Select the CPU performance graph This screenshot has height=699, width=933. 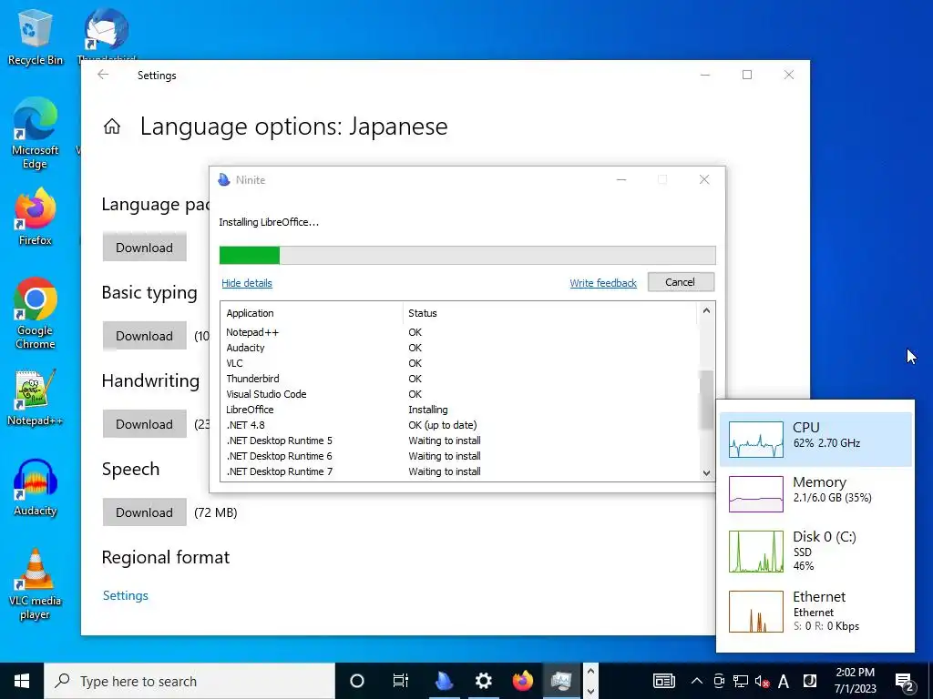tap(756, 440)
